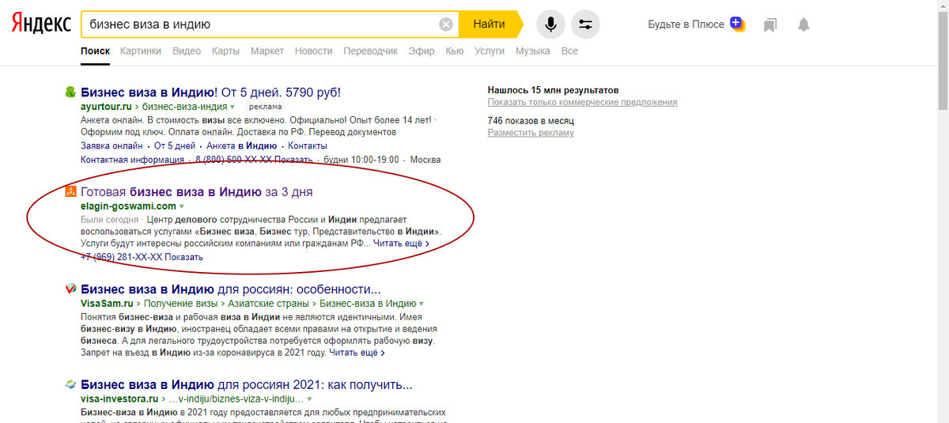Open Готовая бизнес виза в Индию result
The width and height of the screenshot is (949, 423).
tap(197, 191)
